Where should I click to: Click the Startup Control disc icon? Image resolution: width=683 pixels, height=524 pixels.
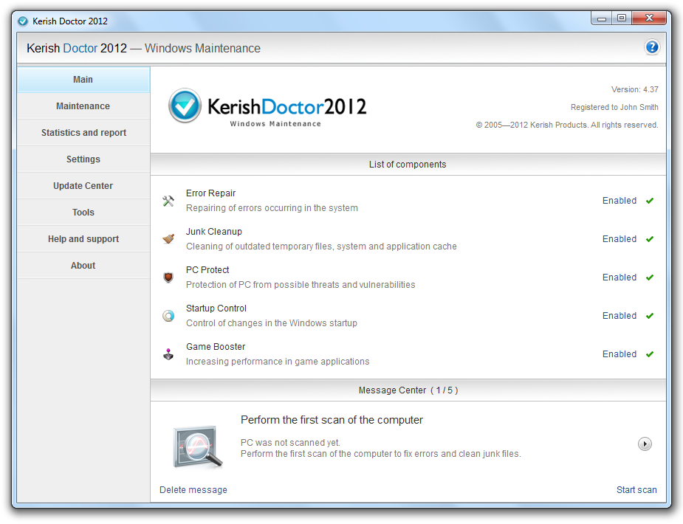168,316
